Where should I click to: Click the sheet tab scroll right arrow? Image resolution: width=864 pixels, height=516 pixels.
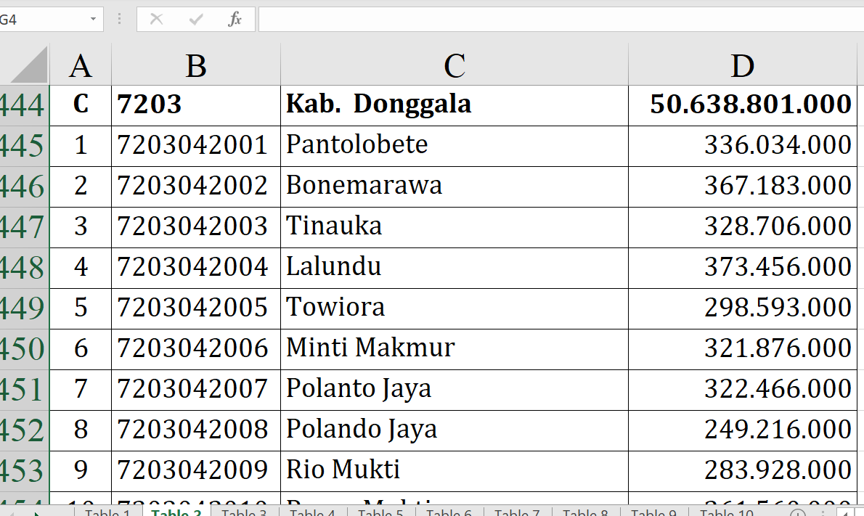[37, 512]
